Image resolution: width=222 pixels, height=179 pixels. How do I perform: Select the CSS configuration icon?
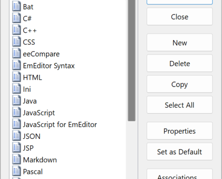pyautogui.click(x=17, y=42)
